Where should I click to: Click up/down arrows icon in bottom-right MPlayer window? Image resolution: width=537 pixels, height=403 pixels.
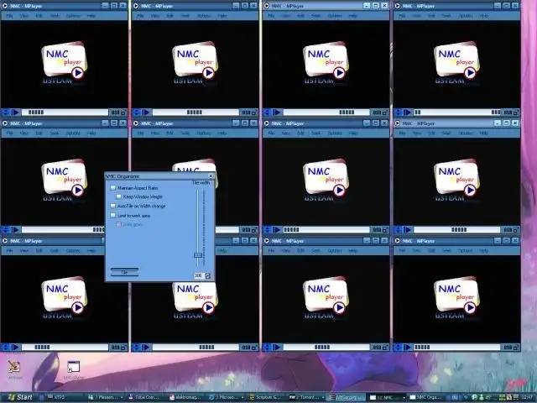pyautogui.click(x=399, y=347)
